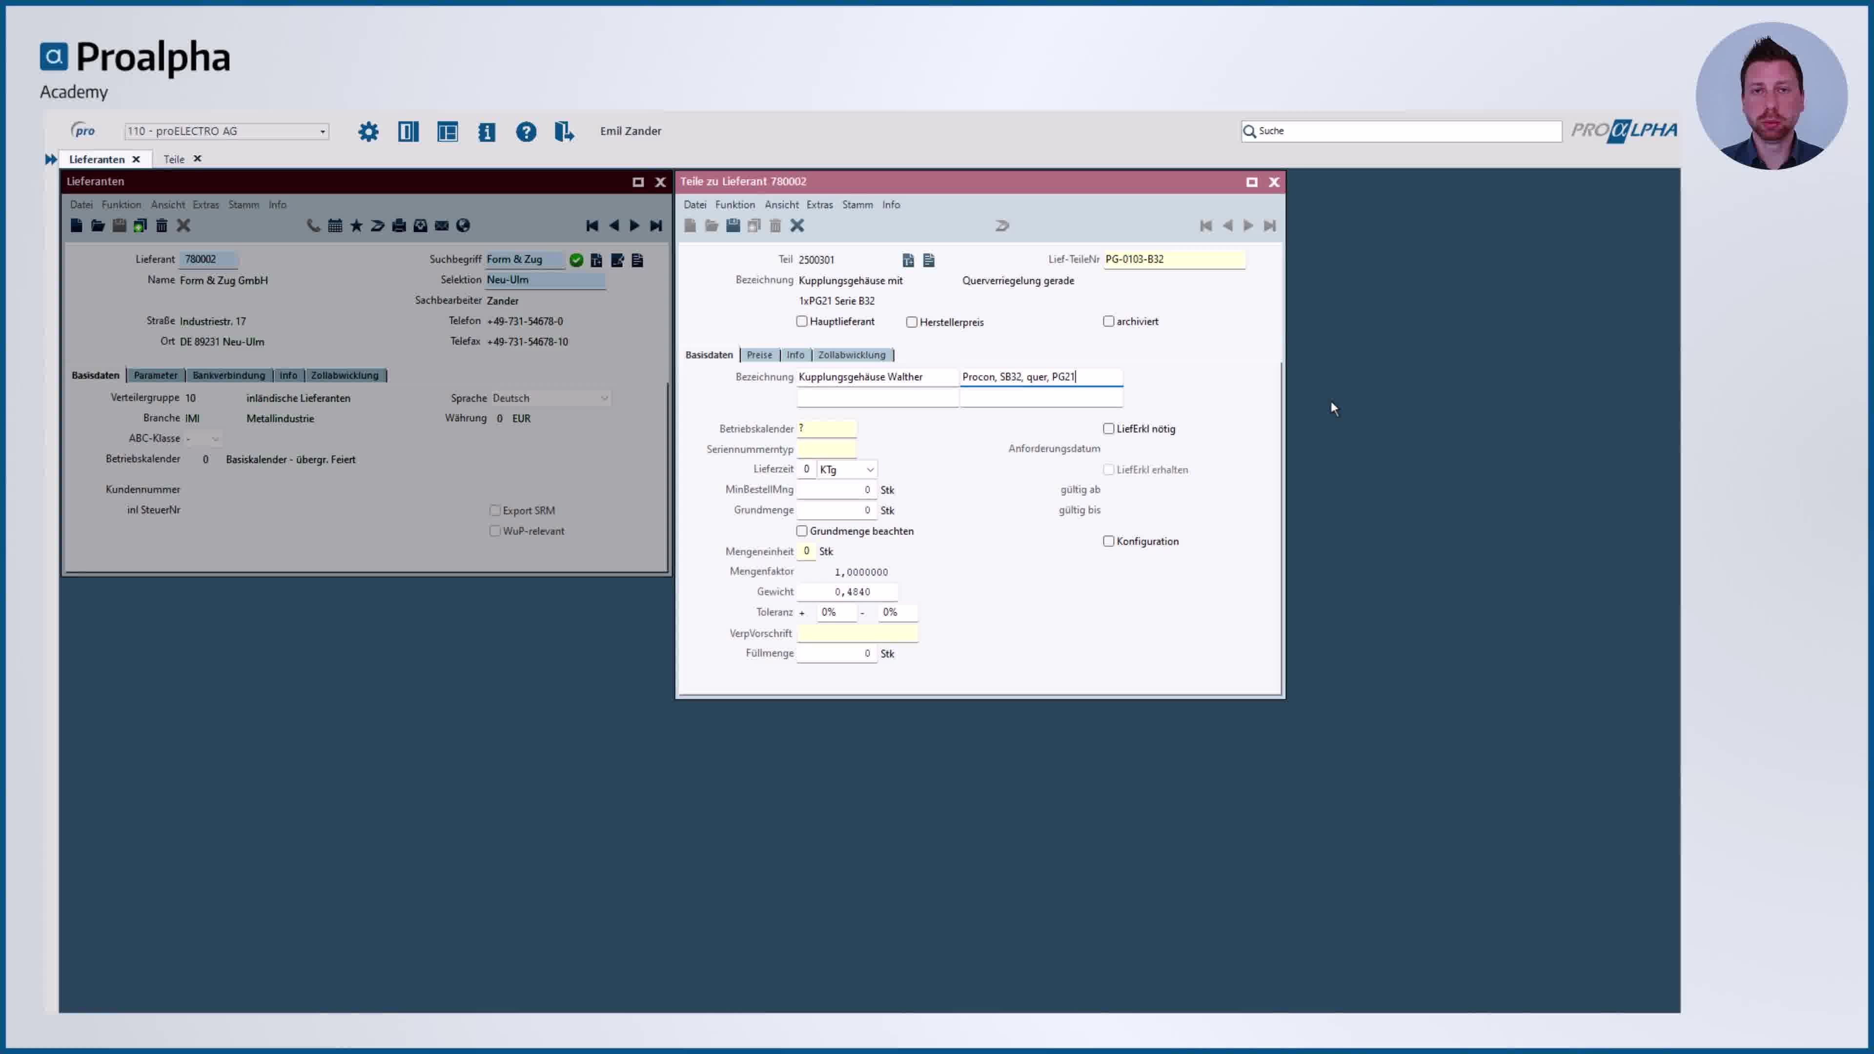This screenshot has width=1874, height=1054.
Task: Expand the tab list double-arrow at left
Action: 51,159
